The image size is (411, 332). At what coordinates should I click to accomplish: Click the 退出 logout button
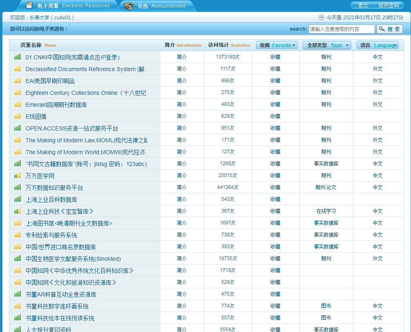pos(363,5)
